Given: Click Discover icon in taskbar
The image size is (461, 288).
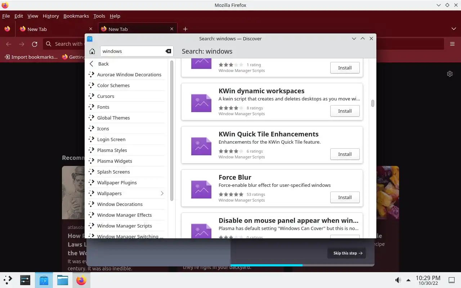Looking at the screenshot, I should 44,280.
